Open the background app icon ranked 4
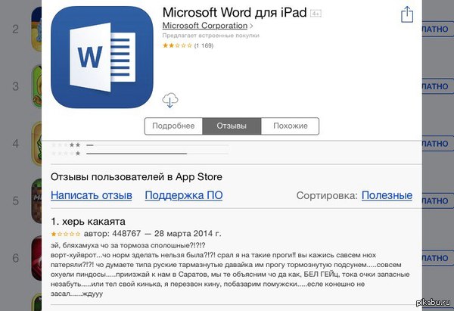 pos(39,144)
